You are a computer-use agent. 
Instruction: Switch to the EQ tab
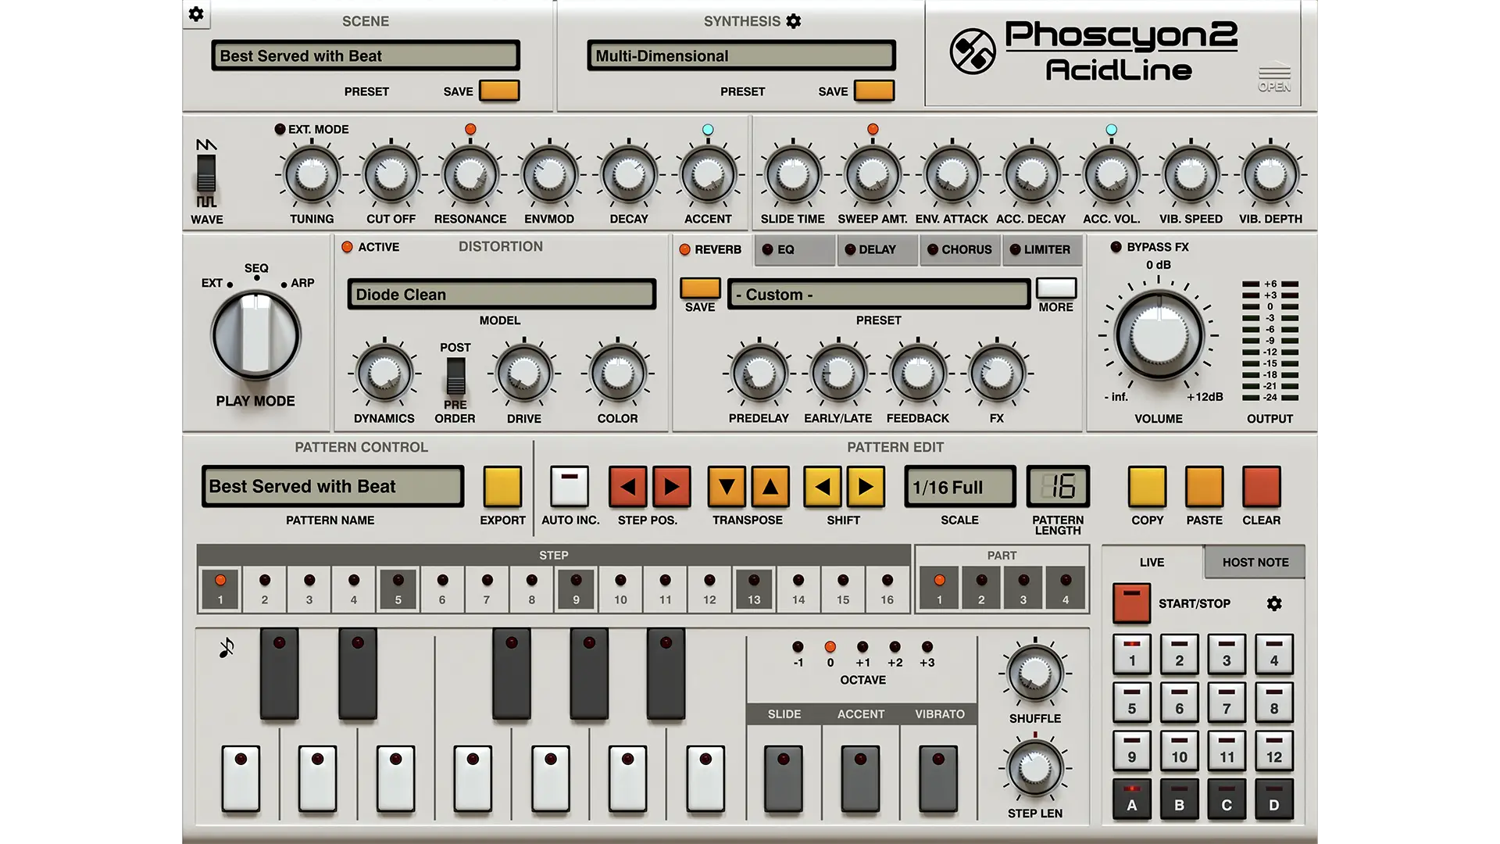click(x=795, y=250)
